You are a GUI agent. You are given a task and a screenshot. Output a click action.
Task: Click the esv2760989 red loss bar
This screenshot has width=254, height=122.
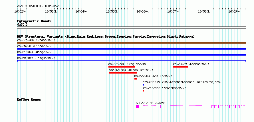click(x=122, y=67)
